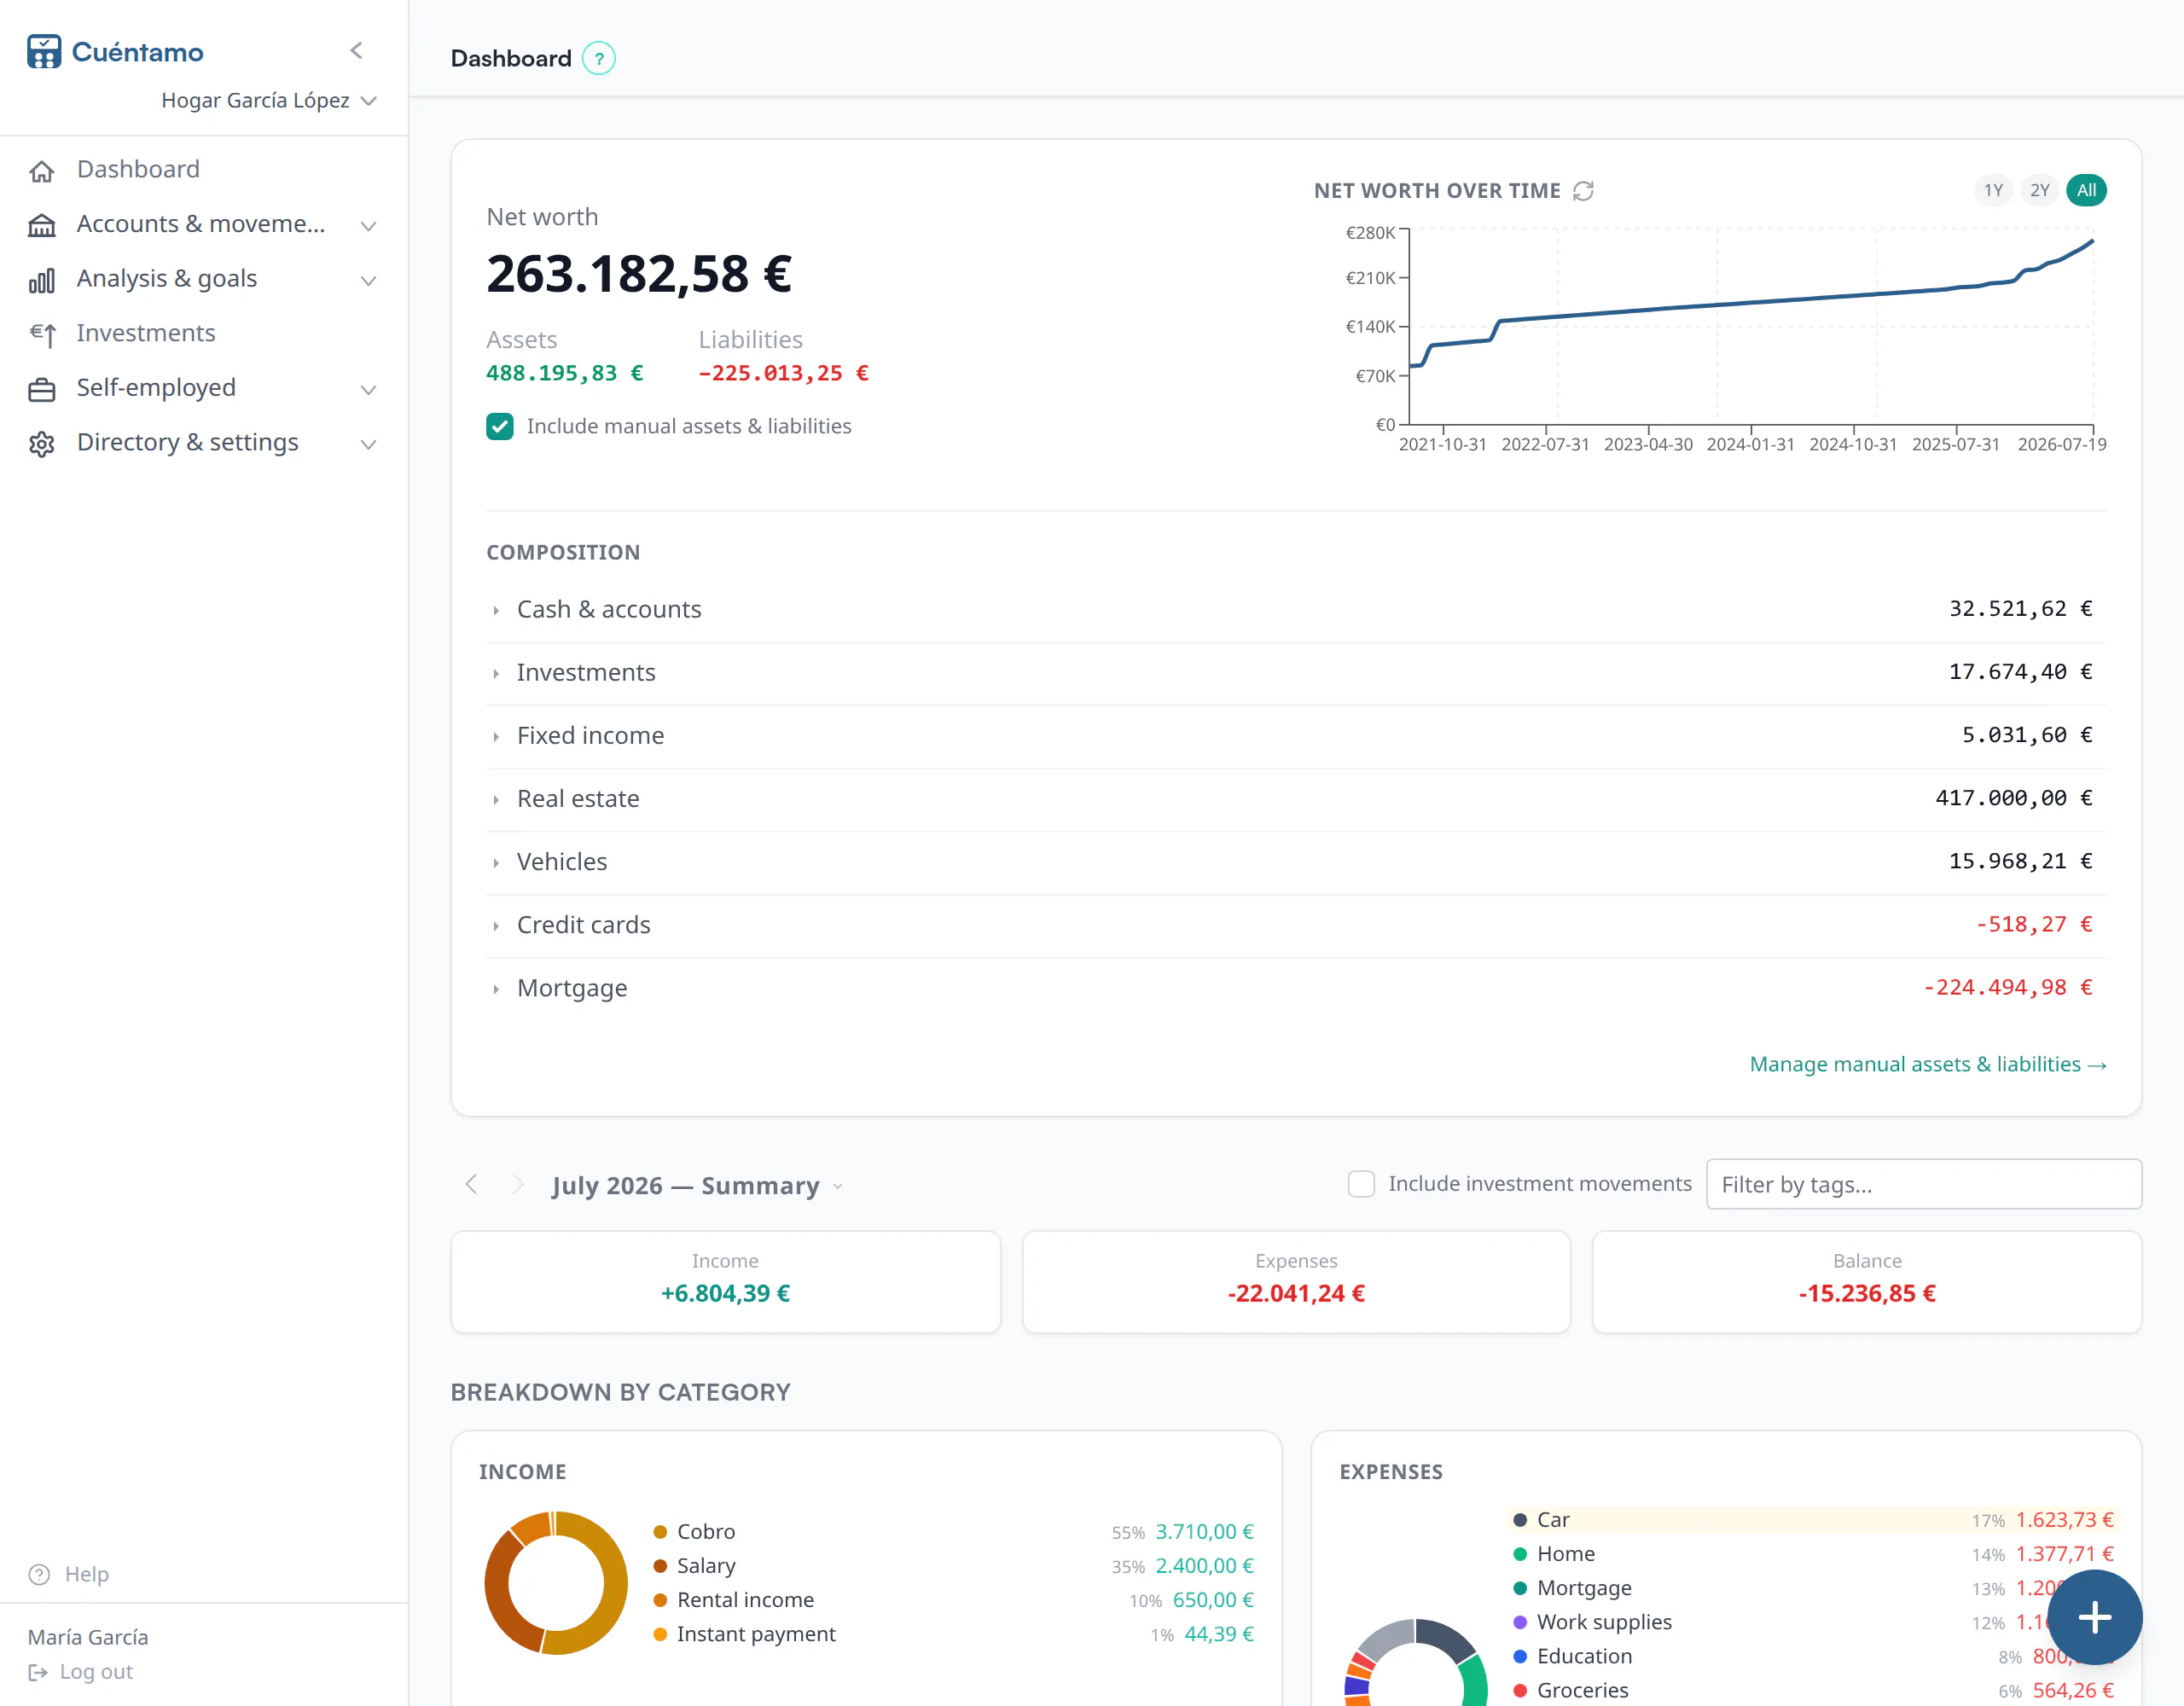Expand the Real estate composition row

tap(1296, 798)
